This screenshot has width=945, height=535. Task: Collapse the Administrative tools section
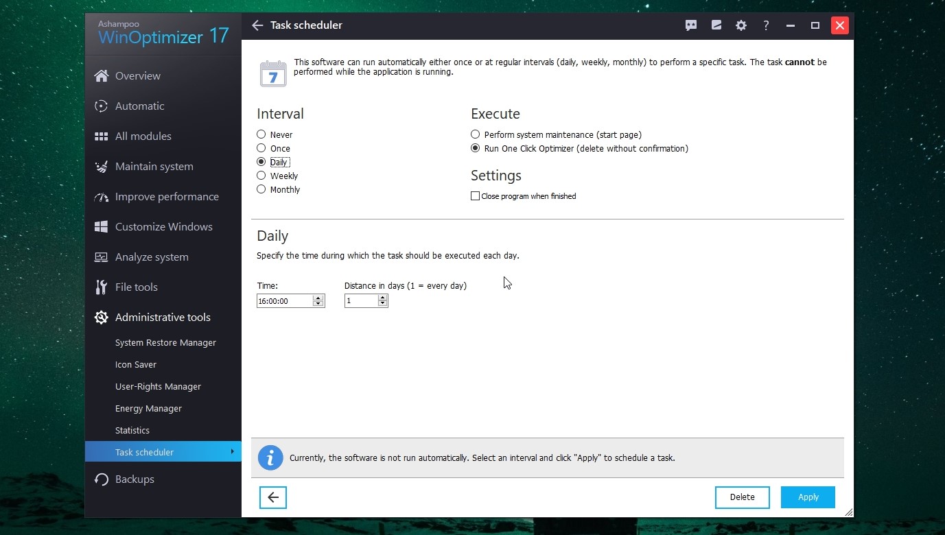click(163, 318)
